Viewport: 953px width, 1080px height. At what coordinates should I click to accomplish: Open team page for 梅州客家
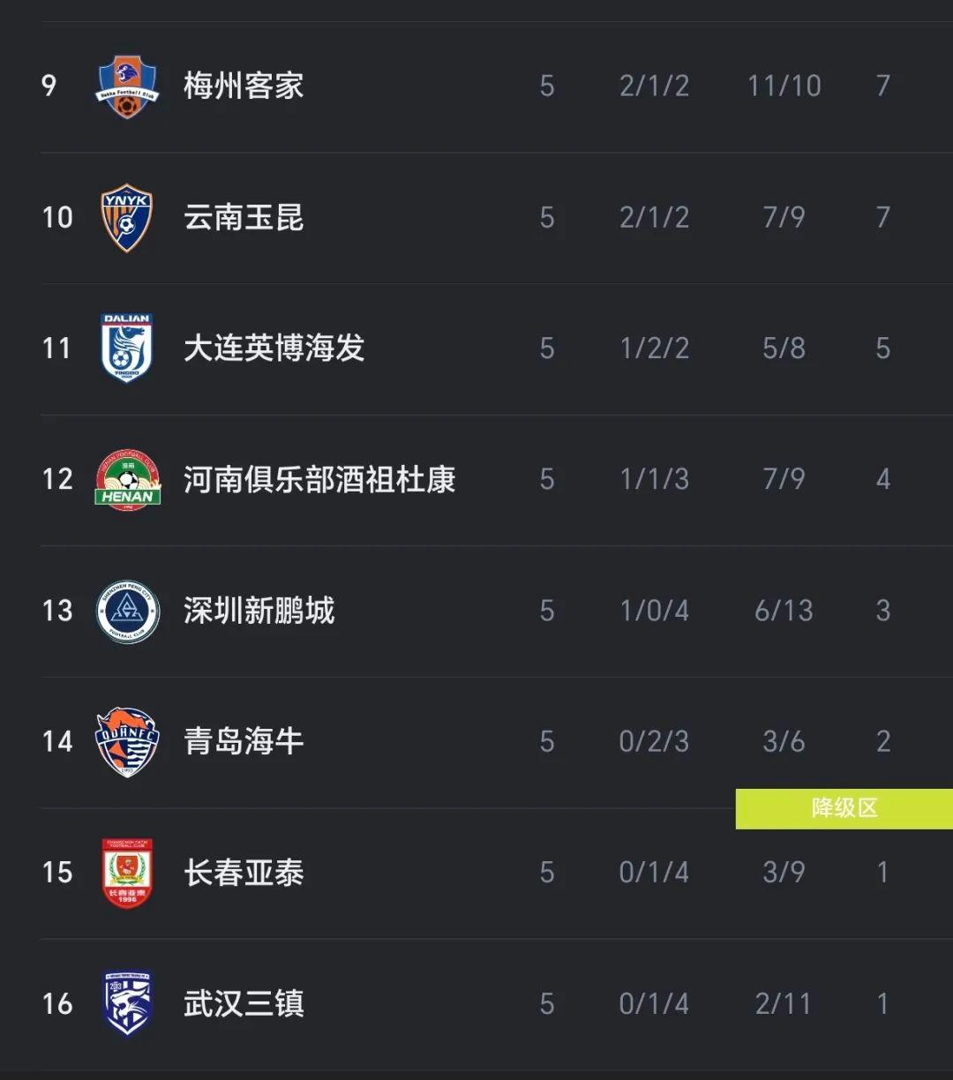click(244, 86)
